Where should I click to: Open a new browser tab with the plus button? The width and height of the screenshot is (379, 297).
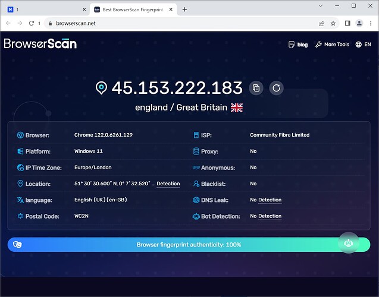(x=184, y=10)
